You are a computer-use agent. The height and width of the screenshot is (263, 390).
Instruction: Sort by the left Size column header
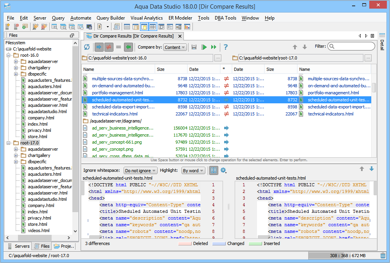coord(171,69)
